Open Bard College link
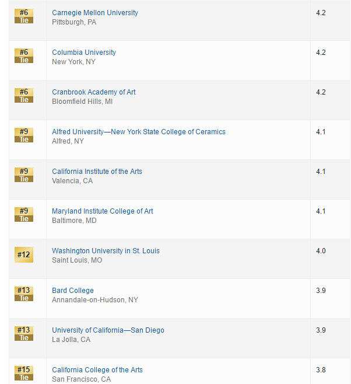This screenshot has width=351, height=384. pyautogui.click(x=73, y=291)
